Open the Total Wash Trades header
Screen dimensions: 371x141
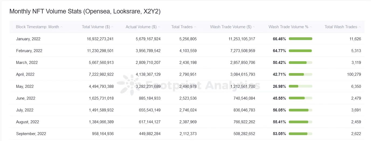point(341,27)
